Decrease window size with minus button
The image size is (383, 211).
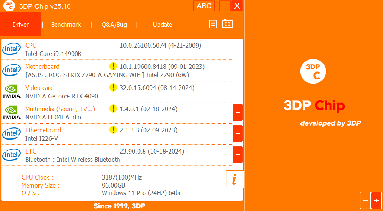click(365, 200)
